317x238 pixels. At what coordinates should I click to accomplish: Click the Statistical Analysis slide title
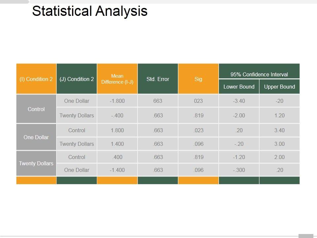click(89, 12)
